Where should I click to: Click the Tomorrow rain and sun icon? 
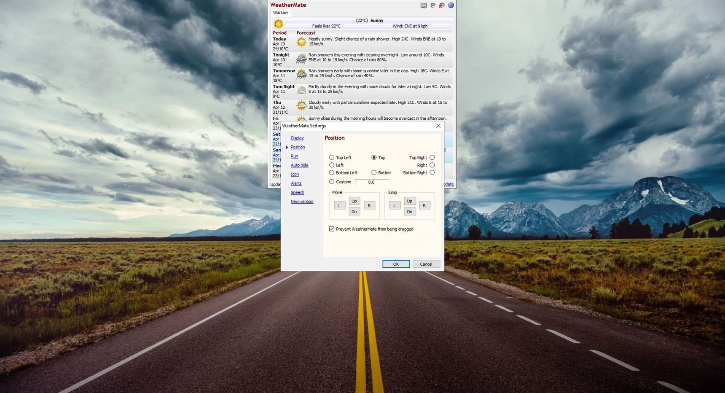click(x=301, y=74)
